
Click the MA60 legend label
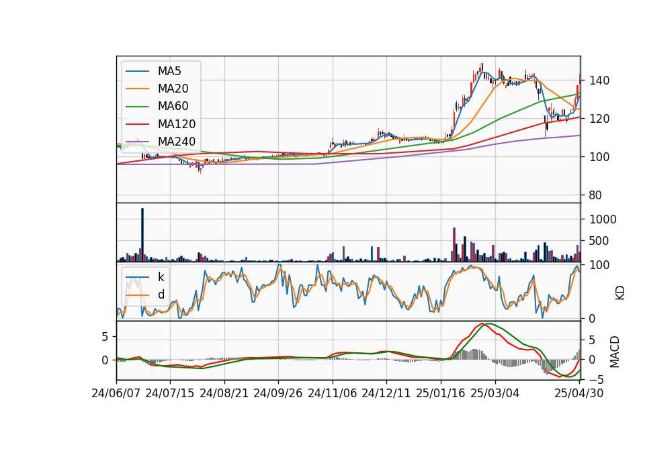pos(173,107)
